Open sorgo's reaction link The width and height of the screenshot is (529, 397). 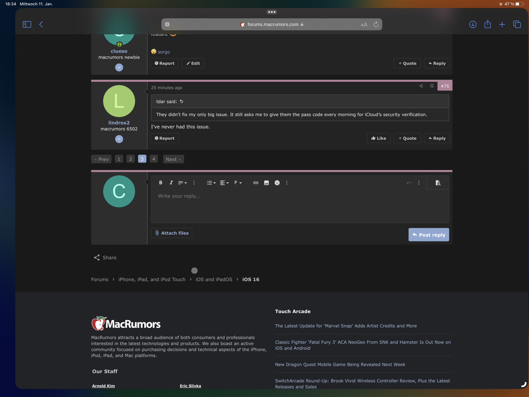[x=164, y=52]
